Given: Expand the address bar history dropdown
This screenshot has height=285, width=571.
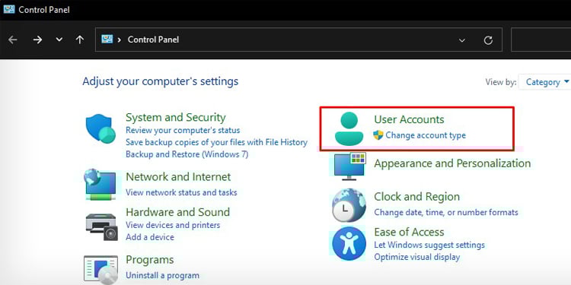Looking at the screenshot, I should (462, 40).
